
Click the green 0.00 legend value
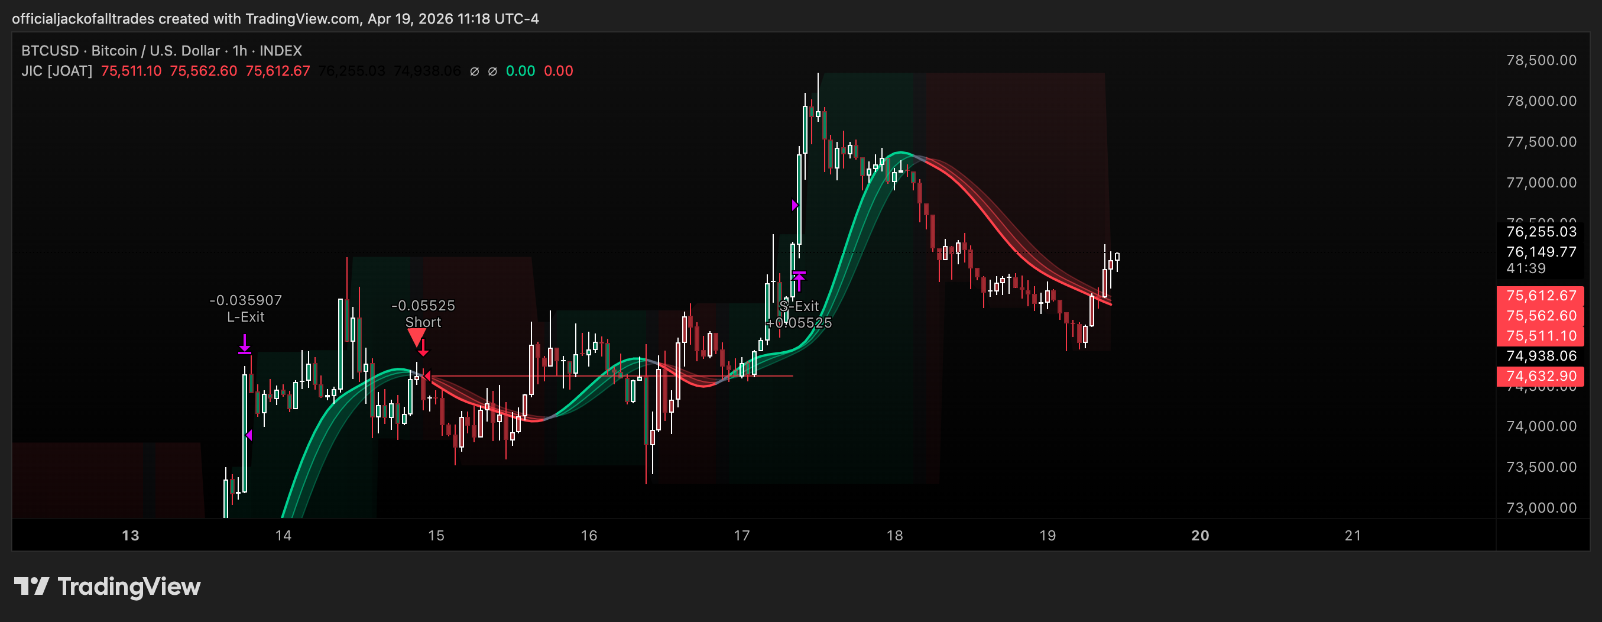click(521, 71)
